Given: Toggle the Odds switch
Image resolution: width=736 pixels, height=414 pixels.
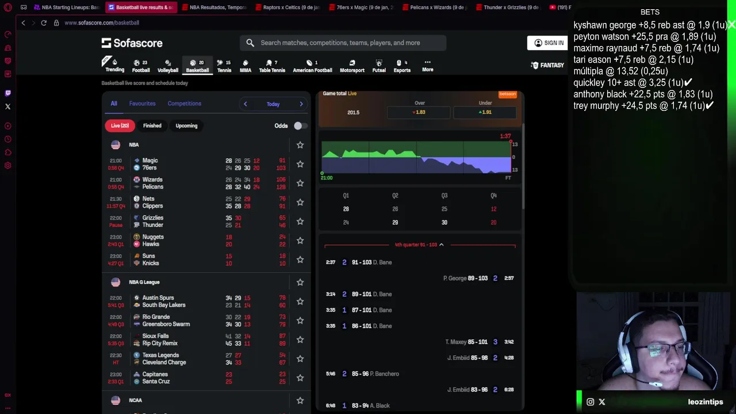Looking at the screenshot, I should tap(300, 125).
